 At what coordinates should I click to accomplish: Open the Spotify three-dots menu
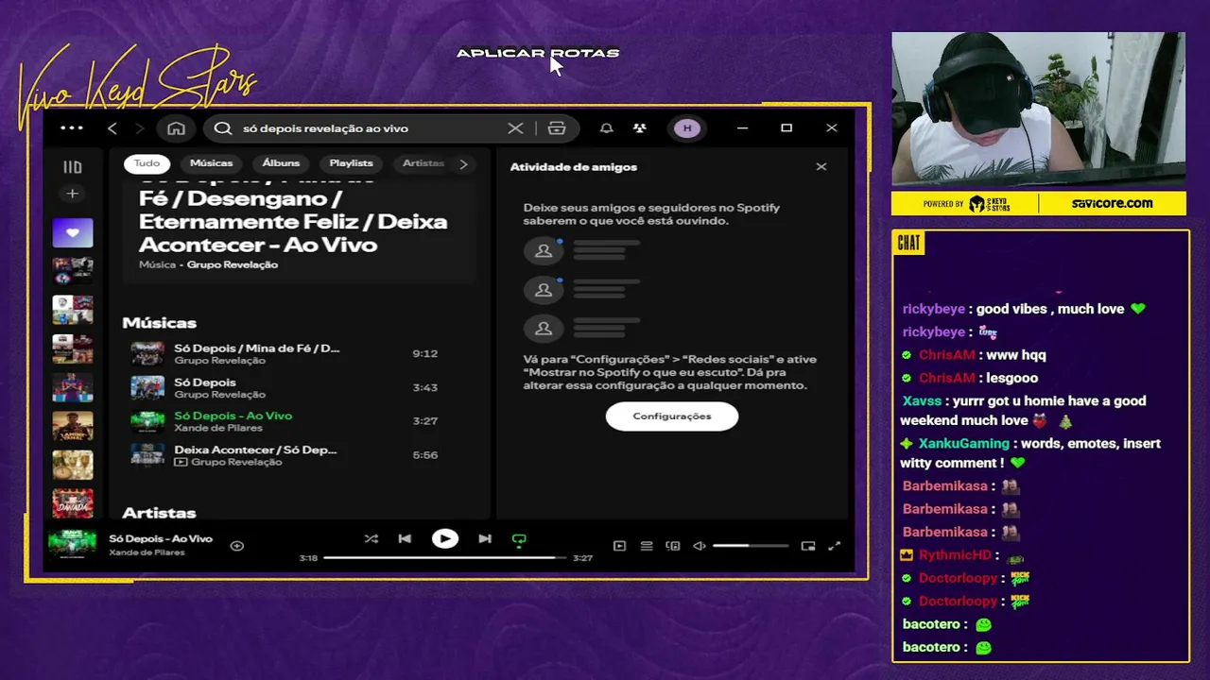(x=72, y=128)
